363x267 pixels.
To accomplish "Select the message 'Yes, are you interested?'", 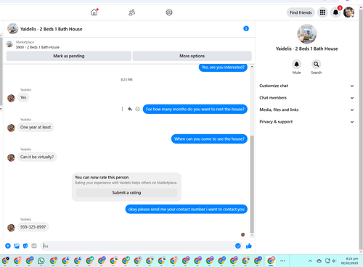I will [x=223, y=67].
